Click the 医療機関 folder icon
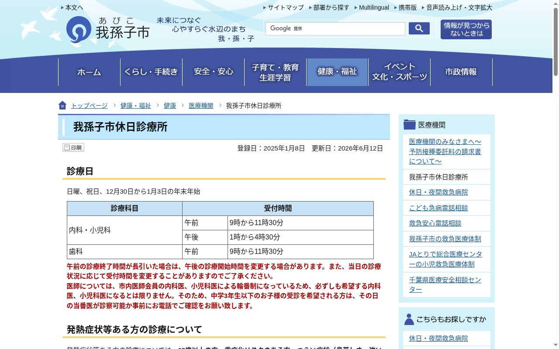The width and height of the screenshot is (559, 349). click(x=410, y=124)
